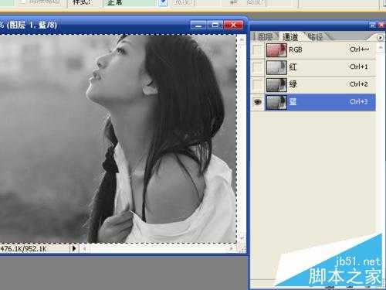Click the document window resize grip
This screenshot has height=290, width=386.
pyautogui.click(x=243, y=250)
